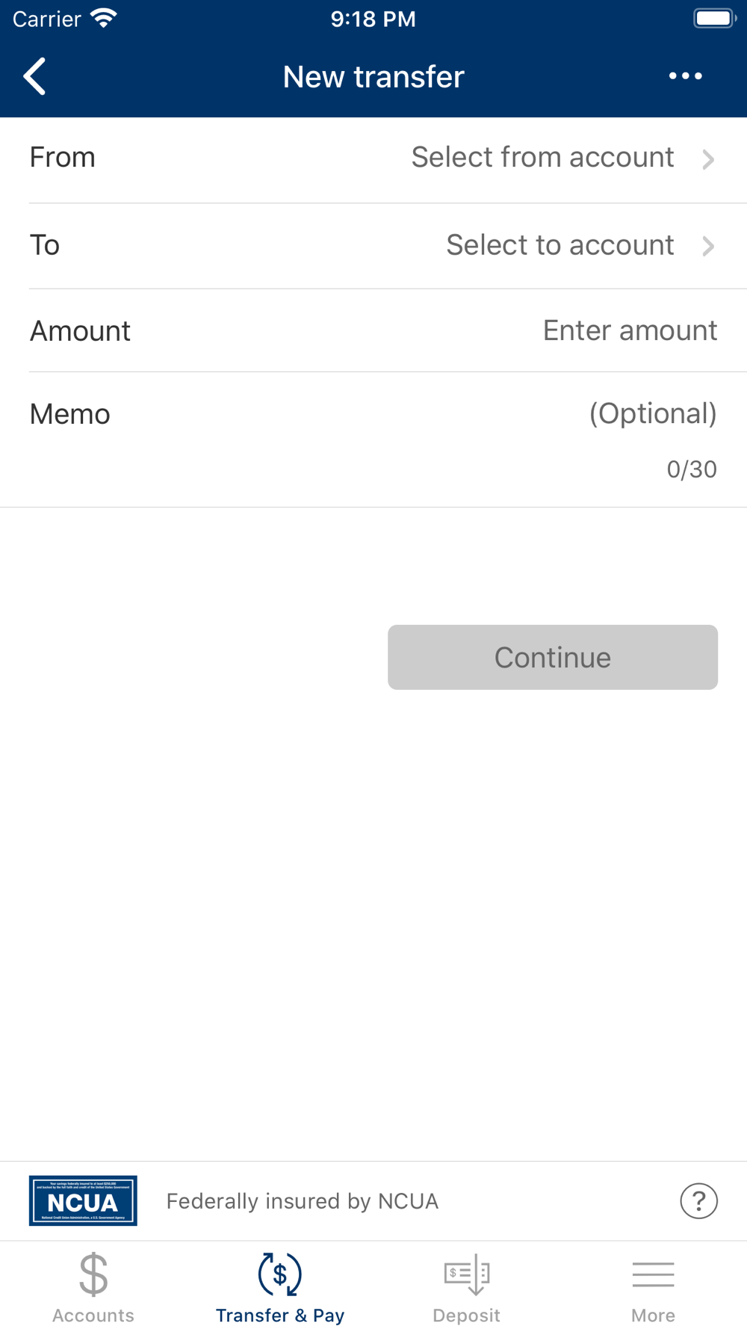Tap the From row label
Image resolution: width=747 pixels, height=1329 pixels.
(x=63, y=158)
